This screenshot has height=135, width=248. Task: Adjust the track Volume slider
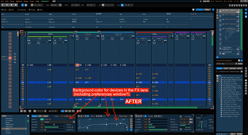click(x=52, y=127)
